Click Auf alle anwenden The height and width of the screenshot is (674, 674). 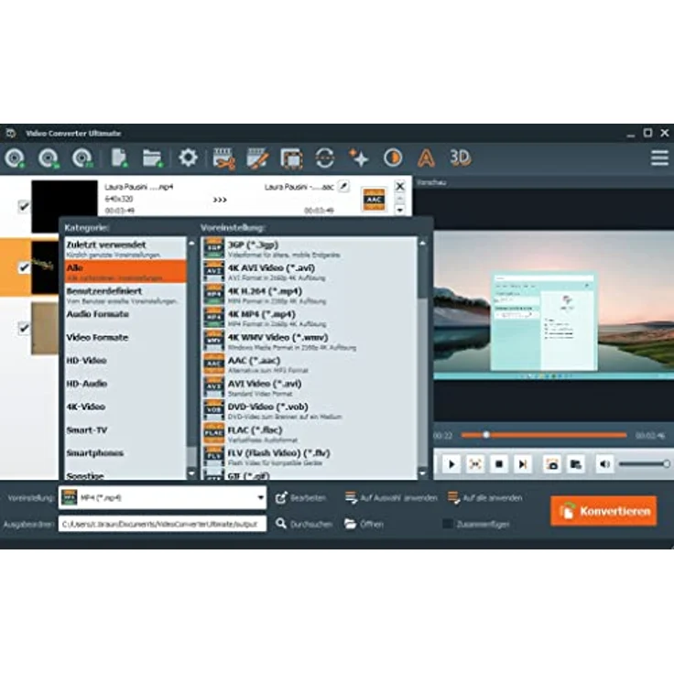(484, 498)
